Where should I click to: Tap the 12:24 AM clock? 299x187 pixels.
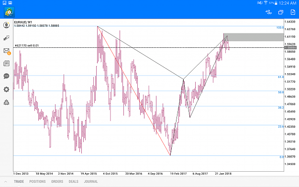point(288,3)
